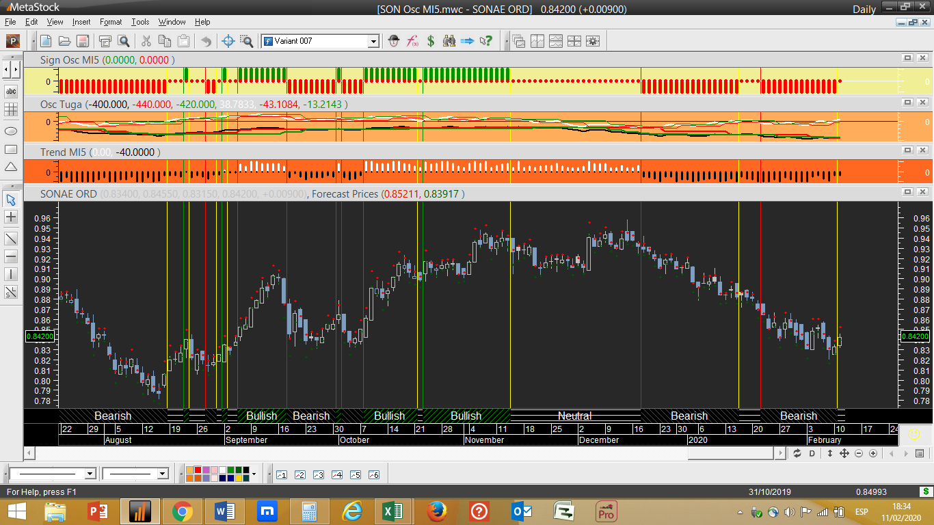
Task: Open the Tools menu
Action: click(x=140, y=22)
